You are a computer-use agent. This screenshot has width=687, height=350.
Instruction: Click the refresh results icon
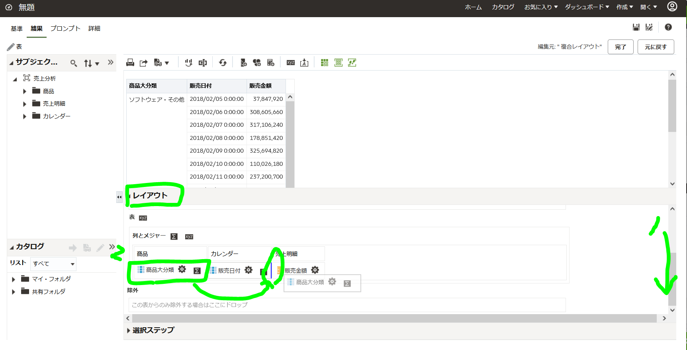[223, 63]
